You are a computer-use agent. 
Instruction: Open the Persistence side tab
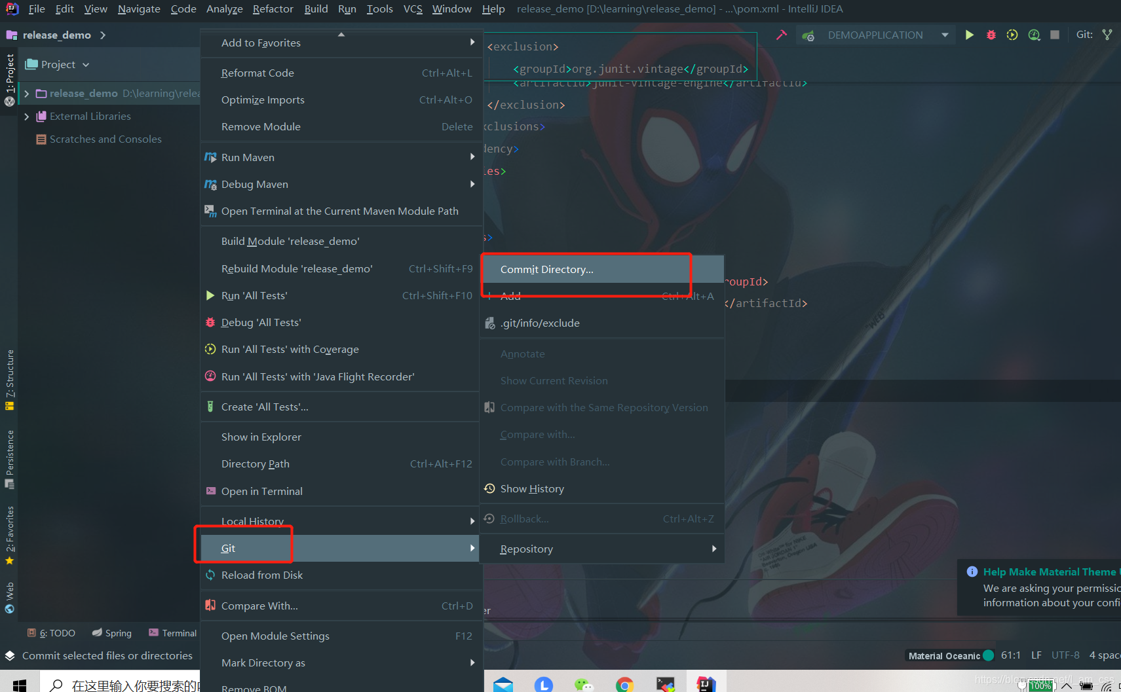pos(10,459)
